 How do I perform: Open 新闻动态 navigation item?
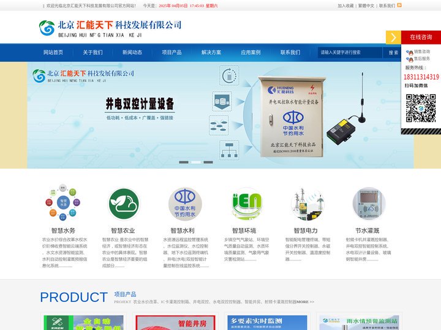[x=132, y=53]
